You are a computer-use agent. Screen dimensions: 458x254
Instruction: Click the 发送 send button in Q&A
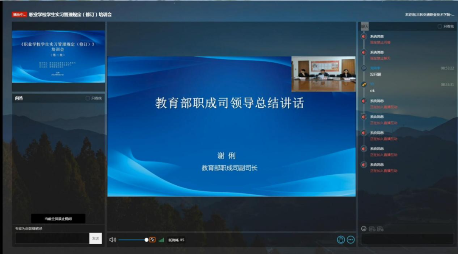95,238
